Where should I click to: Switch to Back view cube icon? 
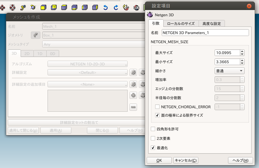point(54,8)
